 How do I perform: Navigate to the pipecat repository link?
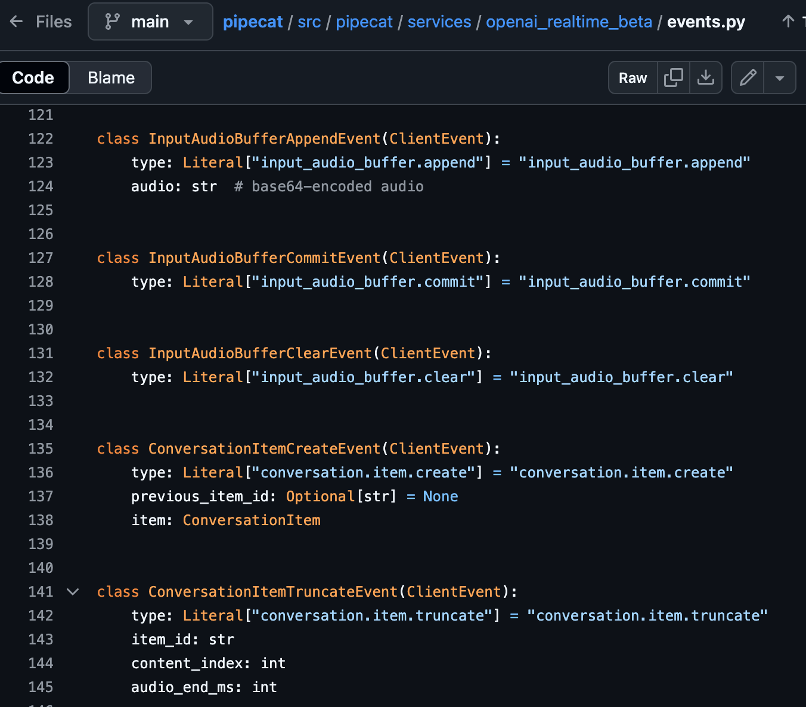click(252, 21)
